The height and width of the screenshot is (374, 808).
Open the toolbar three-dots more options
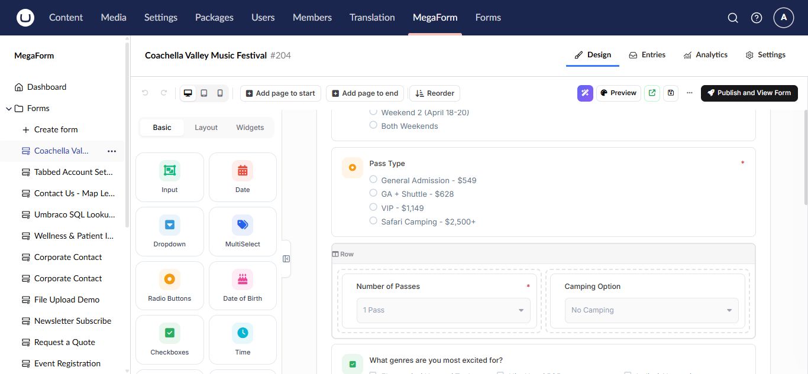(689, 93)
